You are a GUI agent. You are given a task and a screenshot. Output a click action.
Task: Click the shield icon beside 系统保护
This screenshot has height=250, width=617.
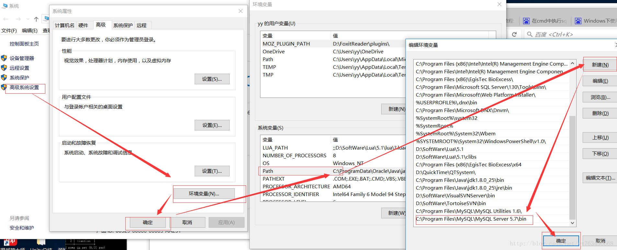pos(4,78)
